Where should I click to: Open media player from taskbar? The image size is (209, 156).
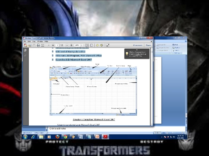(x=49, y=137)
